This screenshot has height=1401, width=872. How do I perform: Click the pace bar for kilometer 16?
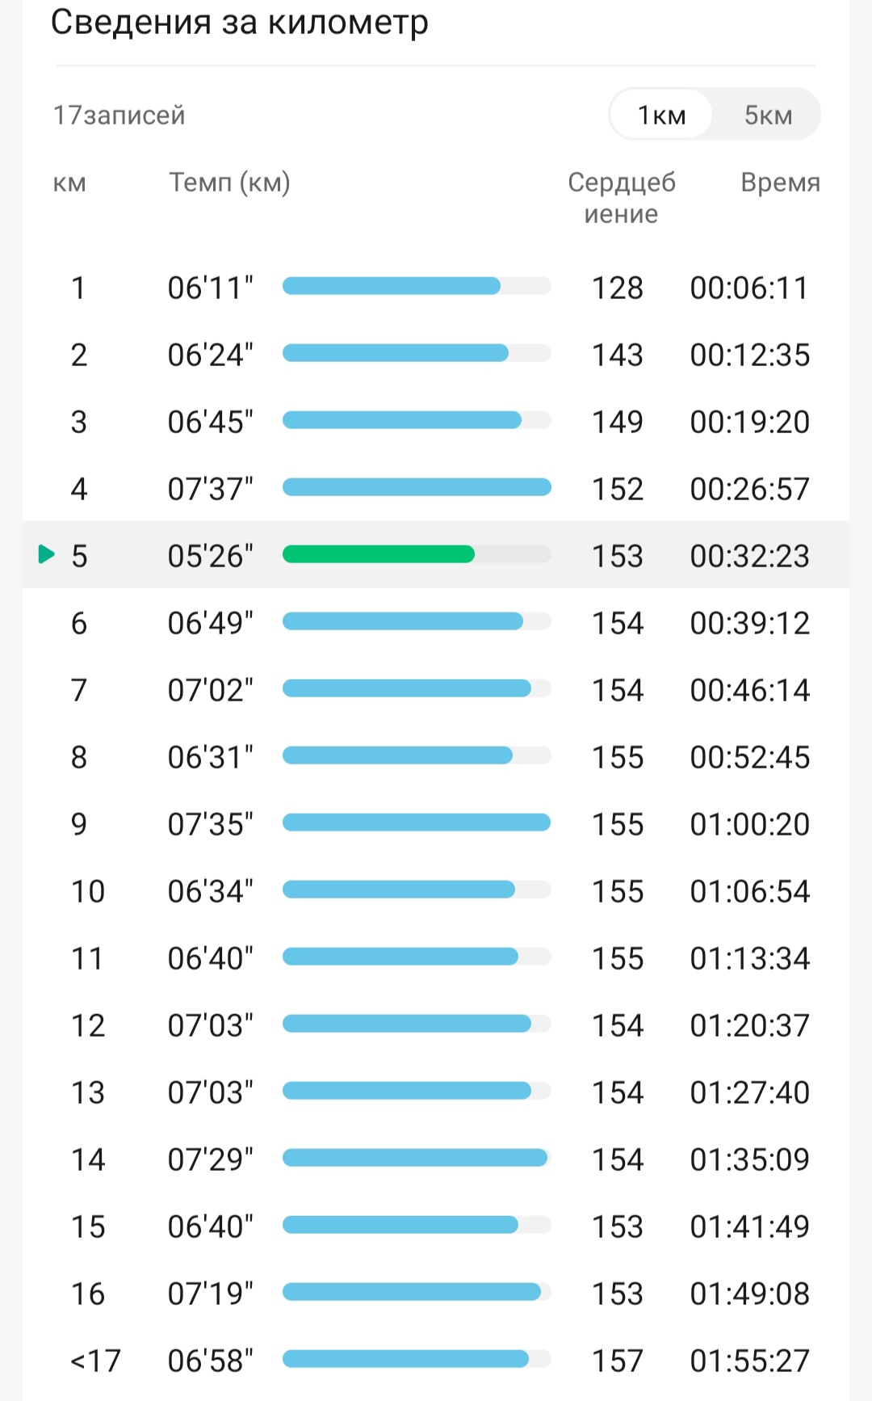pyautogui.click(x=412, y=1292)
